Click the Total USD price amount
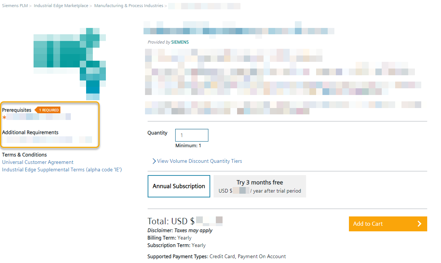 [209, 221]
